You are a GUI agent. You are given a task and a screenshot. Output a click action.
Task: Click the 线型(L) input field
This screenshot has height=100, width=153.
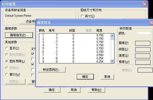(x=143, y=49)
